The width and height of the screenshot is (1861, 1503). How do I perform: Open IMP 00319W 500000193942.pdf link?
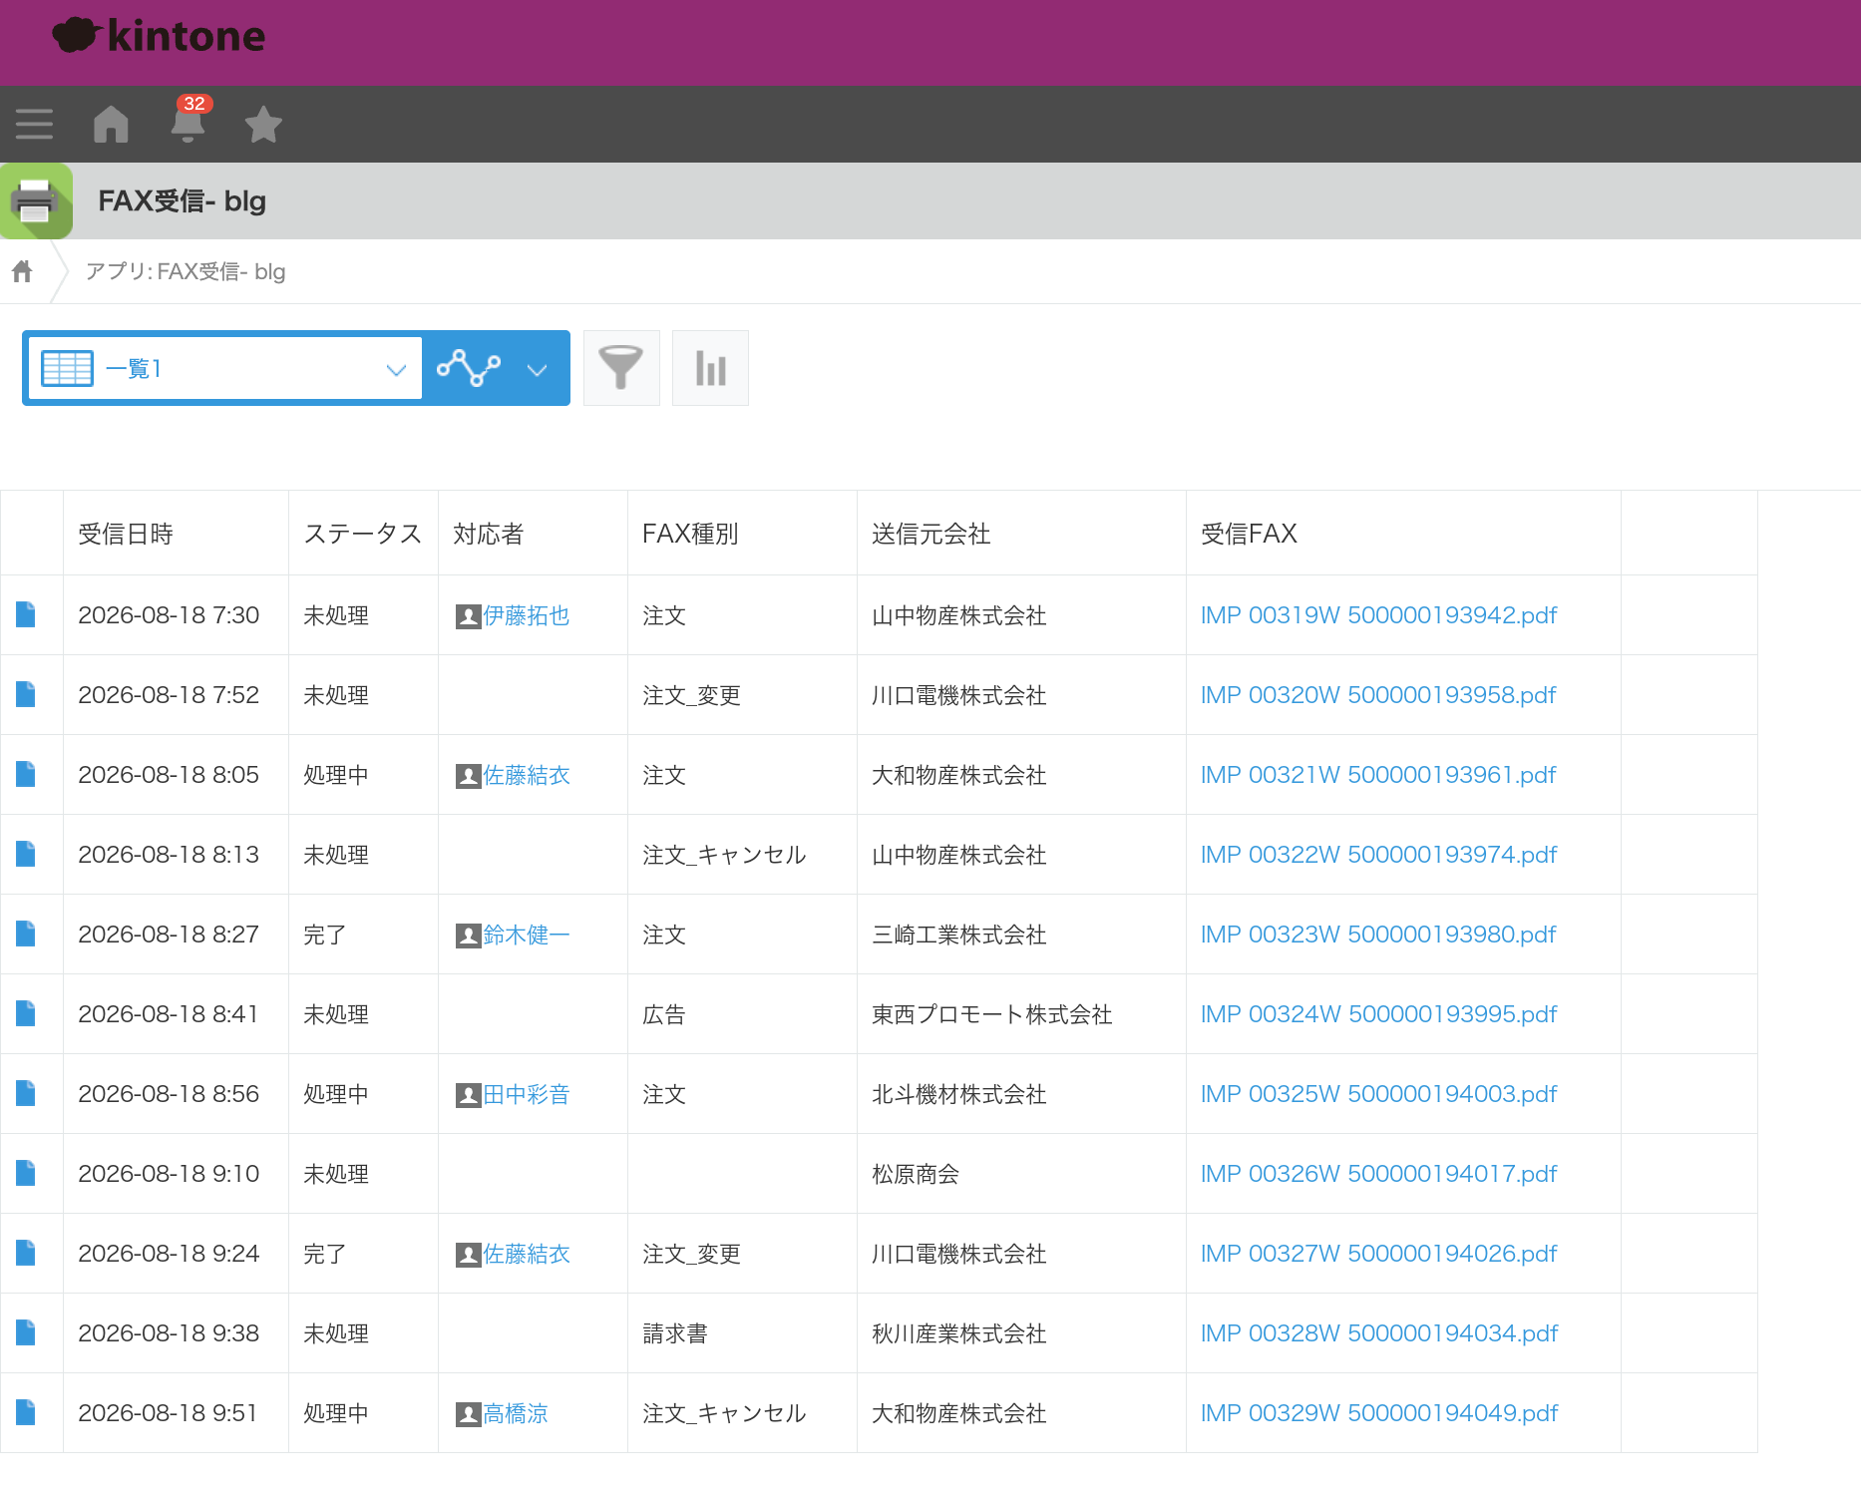coord(1378,615)
